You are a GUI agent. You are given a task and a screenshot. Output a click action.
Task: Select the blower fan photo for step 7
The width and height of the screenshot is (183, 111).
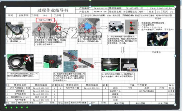click(x=21, y=63)
